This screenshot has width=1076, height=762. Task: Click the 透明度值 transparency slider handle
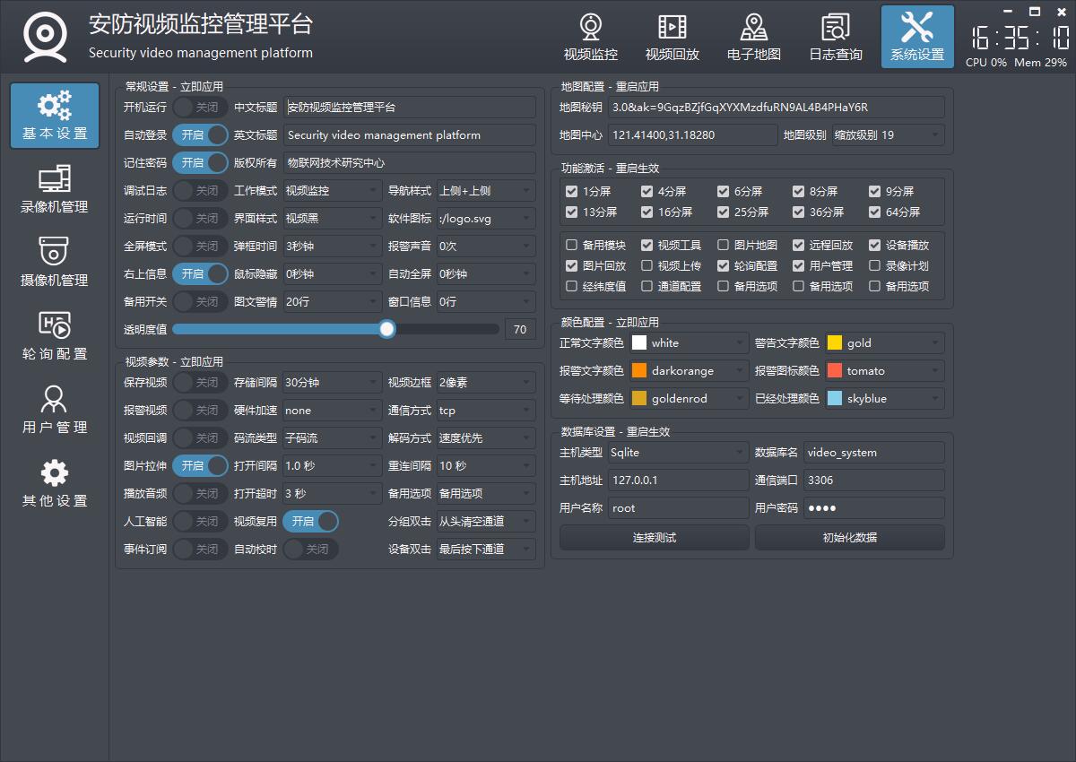point(386,329)
